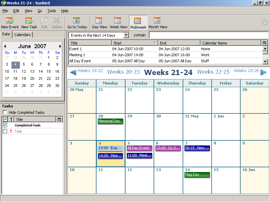Switch to Month View
The width and height of the screenshot is (270, 202).
[158, 23]
